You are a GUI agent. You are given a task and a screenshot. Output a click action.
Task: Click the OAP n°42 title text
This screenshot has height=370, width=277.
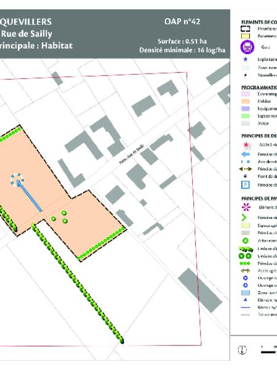[x=182, y=22]
